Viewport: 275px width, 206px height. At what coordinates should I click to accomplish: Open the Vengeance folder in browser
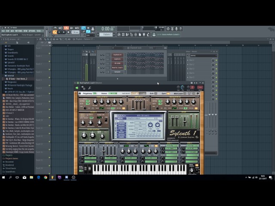(x=12, y=82)
